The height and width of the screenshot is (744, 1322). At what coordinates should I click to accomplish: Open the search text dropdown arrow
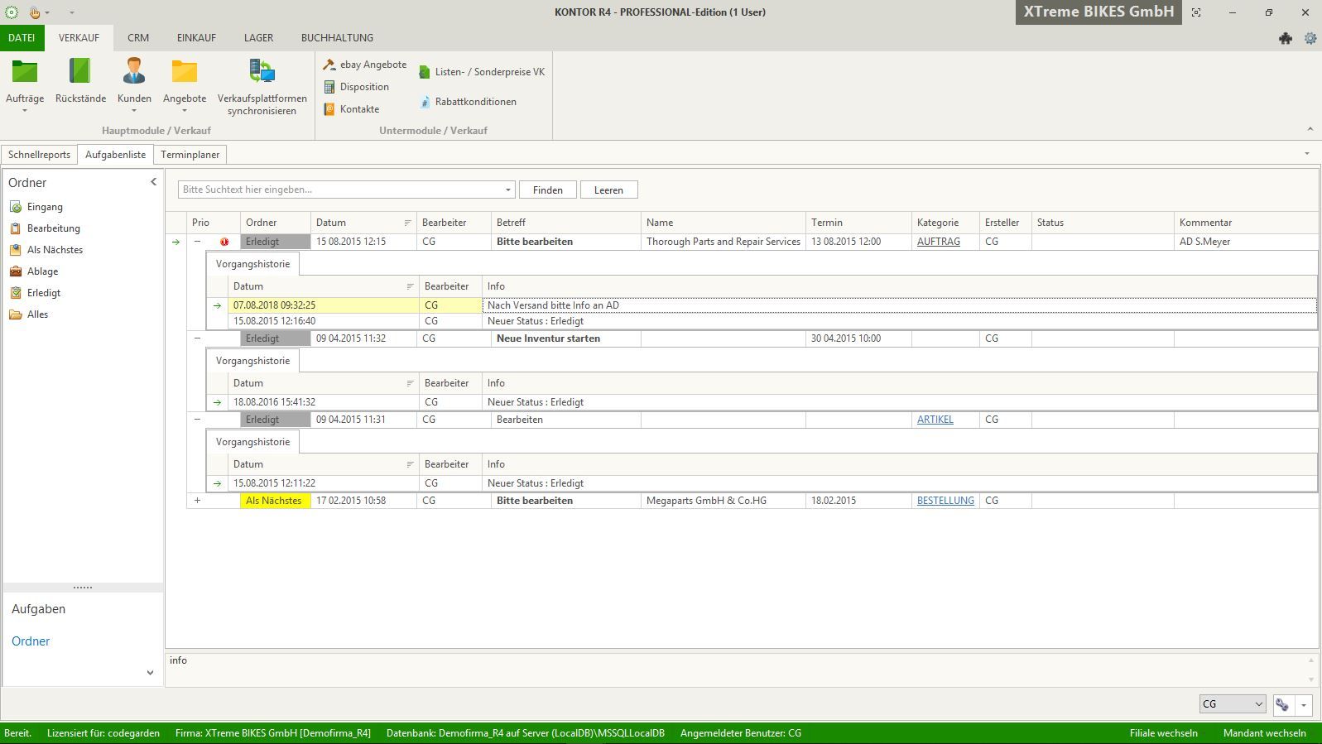click(x=507, y=190)
